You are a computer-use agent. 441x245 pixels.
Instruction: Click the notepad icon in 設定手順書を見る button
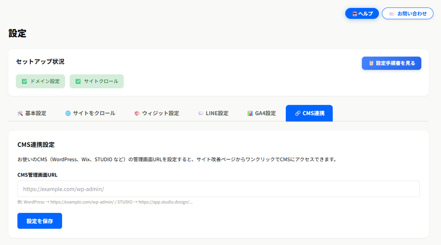point(371,63)
